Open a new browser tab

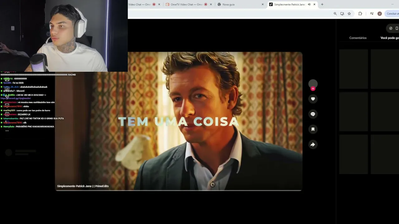point(322,4)
